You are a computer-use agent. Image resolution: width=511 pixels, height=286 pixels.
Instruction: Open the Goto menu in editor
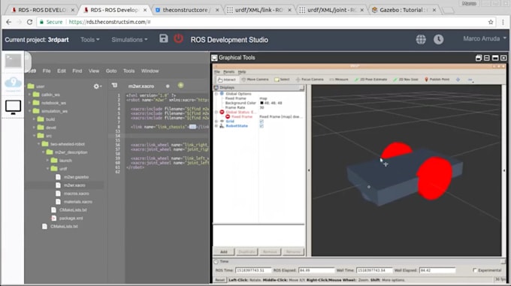[111, 71]
